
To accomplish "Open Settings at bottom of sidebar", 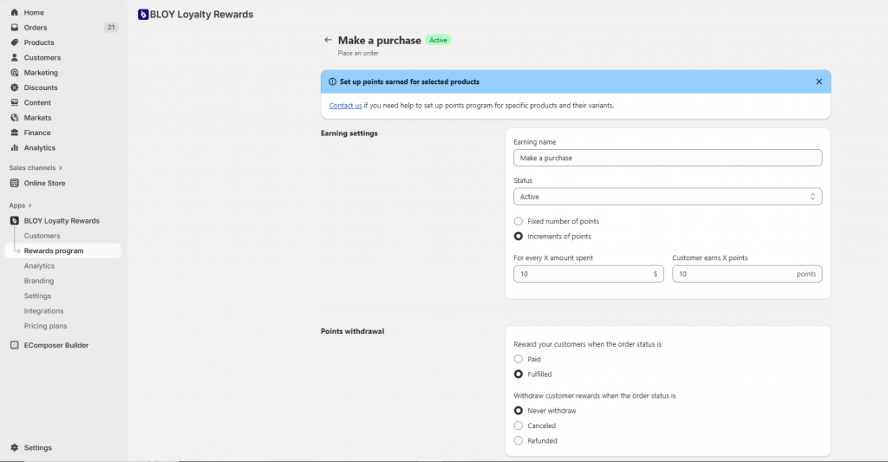I will 37,447.
